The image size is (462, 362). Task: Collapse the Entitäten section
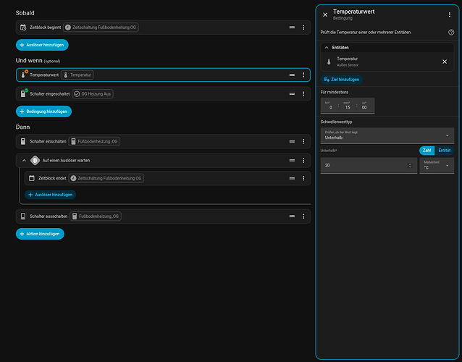(x=327, y=48)
